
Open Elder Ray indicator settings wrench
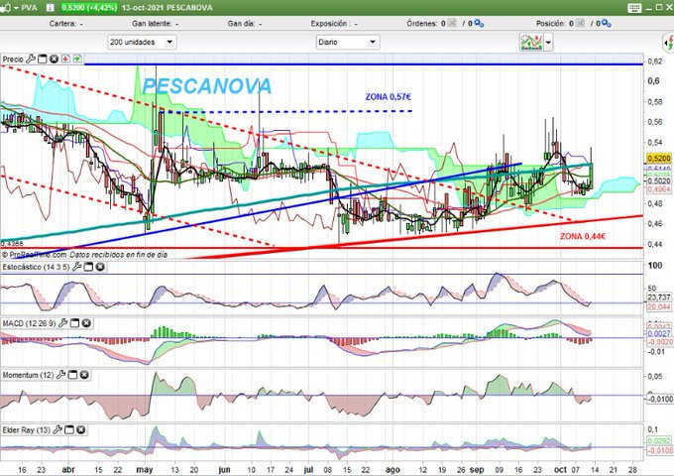point(57,430)
